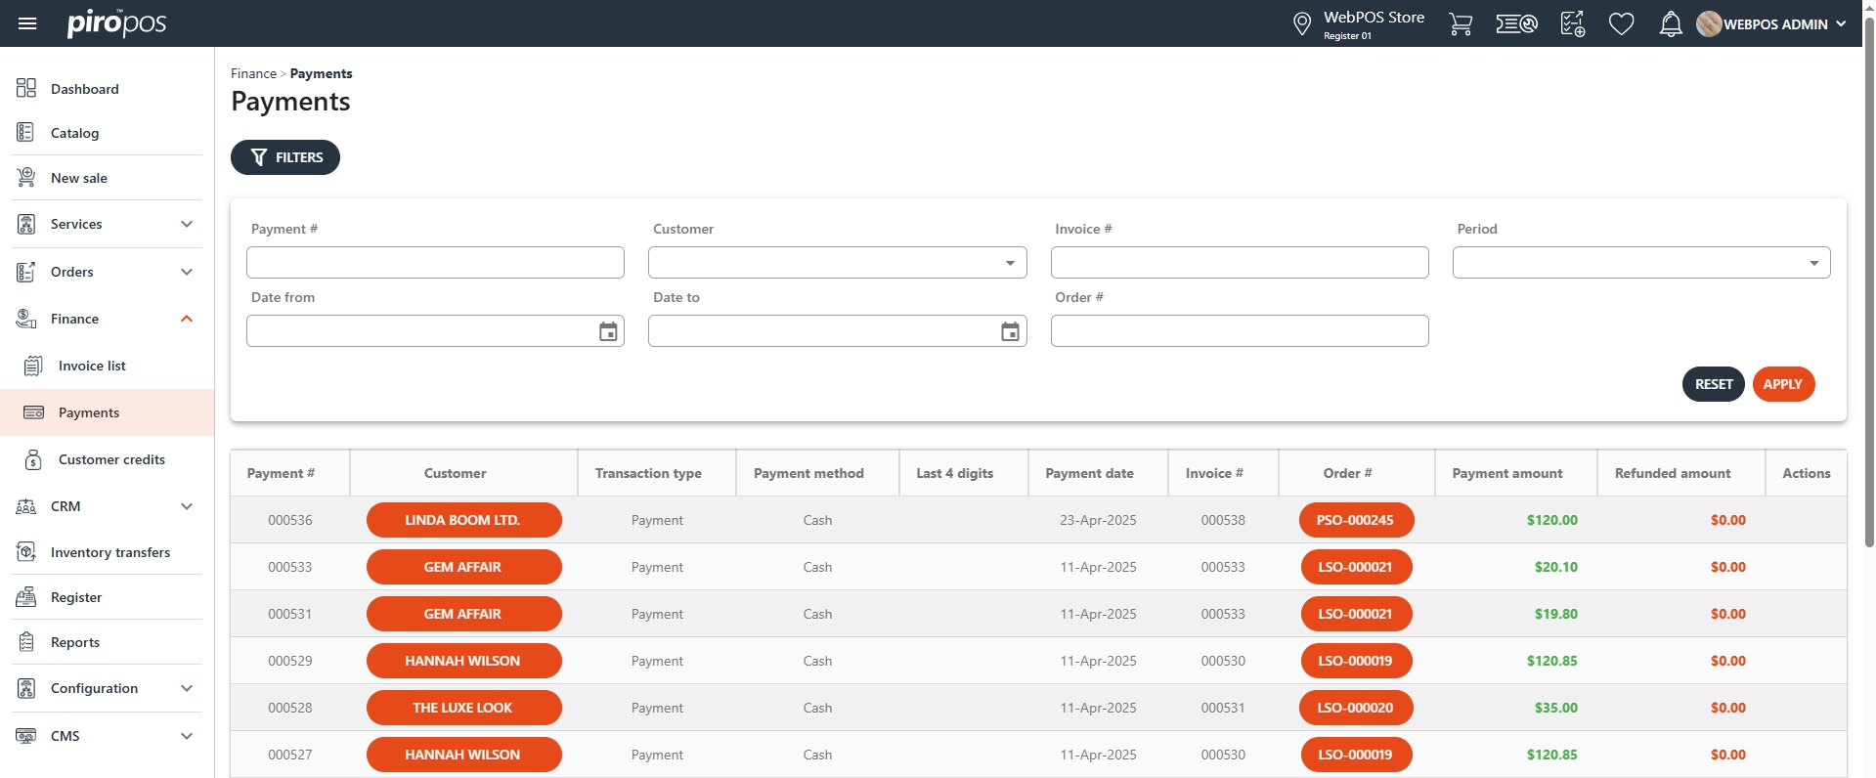Click the Payment # filter input field

[435, 263]
